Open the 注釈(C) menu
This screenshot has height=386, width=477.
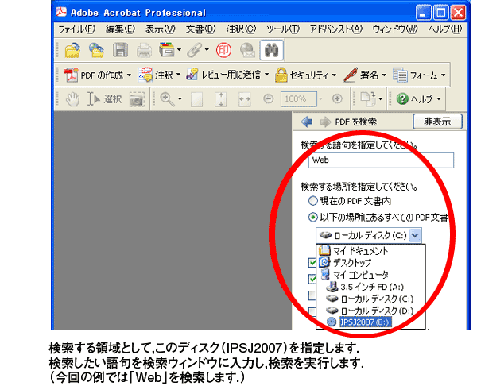[241, 29]
